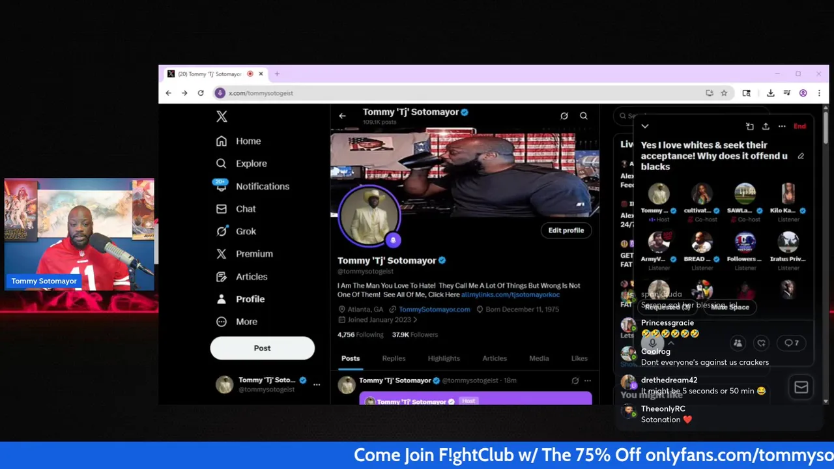Image resolution: width=834 pixels, height=469 pixels.
Task: Click the purple Spaces microphone badge on avatar
Action: [393, 240]
